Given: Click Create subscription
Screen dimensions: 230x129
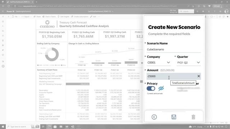Looking at the screenshot, I should [x=80, y=17].
